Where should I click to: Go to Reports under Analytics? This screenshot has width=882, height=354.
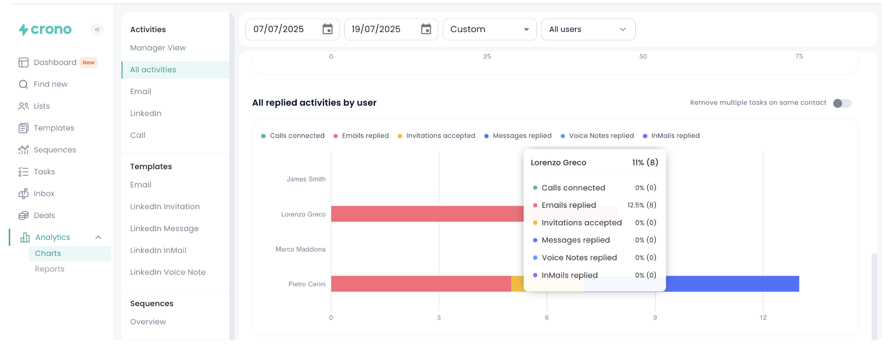tap(50, 269)
